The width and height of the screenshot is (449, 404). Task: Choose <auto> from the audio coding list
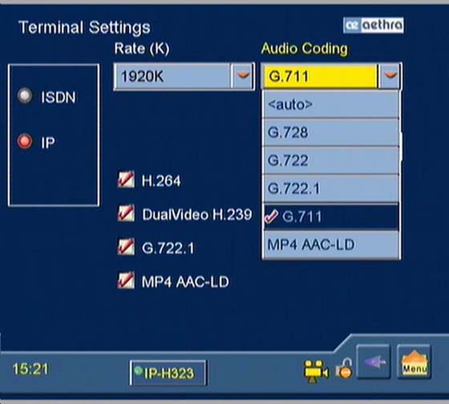tap(330, 104)
